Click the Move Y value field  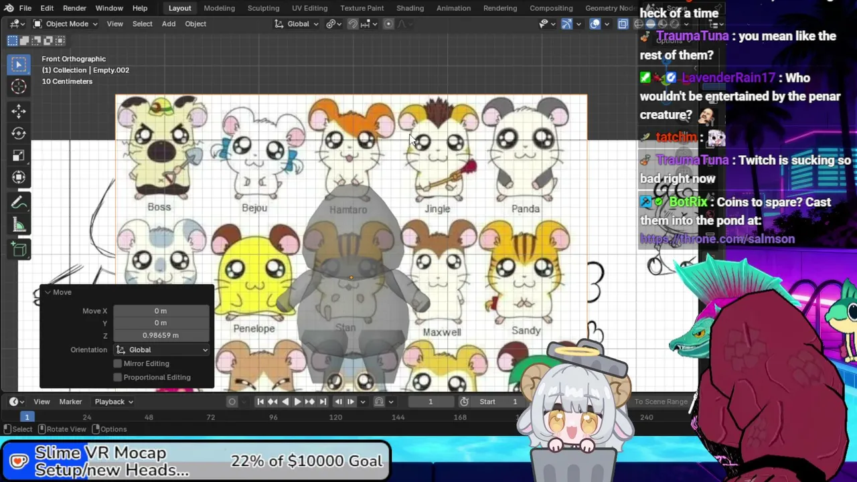(161, 323)
